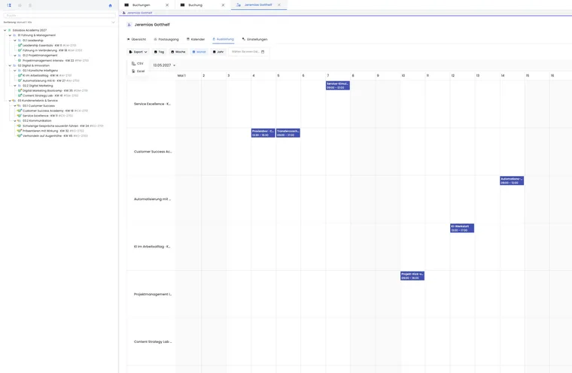Click the course icon of Leadership Essentials
The width and height of the screenshot is (572, 373).
coord(20,45)
